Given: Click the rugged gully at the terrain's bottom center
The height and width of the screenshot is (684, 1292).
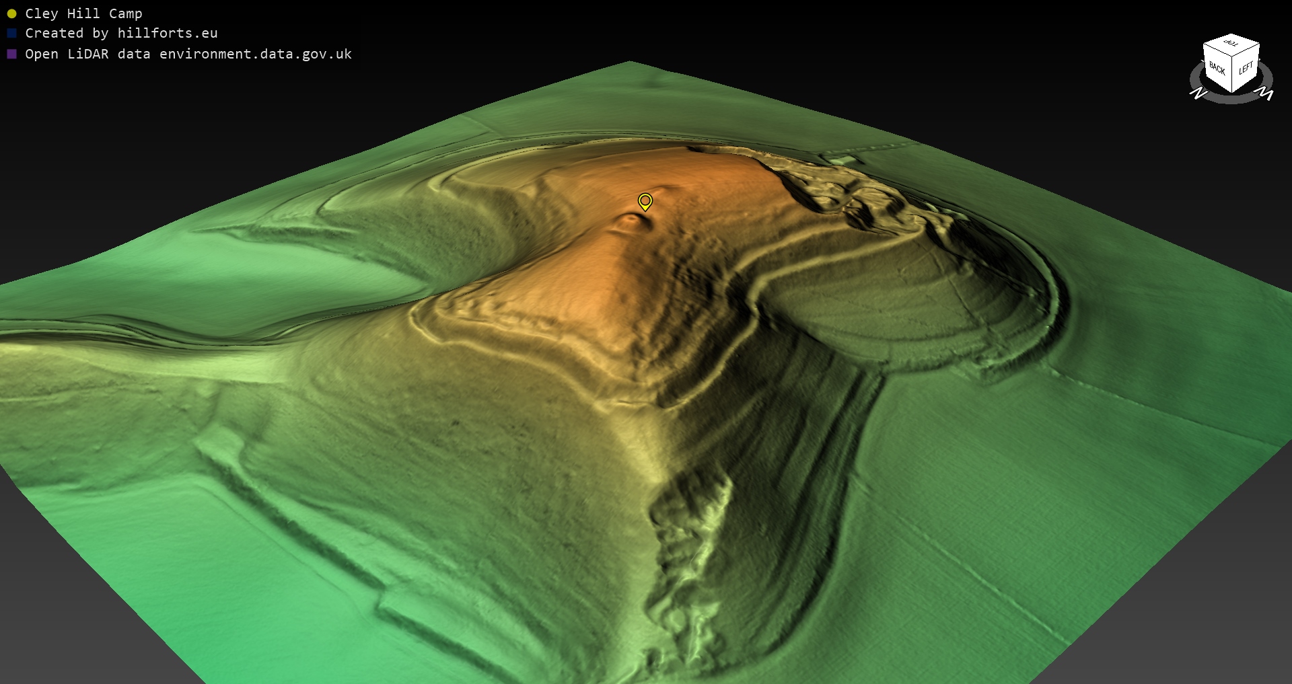Looking at the screenshot, I should click(686, 572).
